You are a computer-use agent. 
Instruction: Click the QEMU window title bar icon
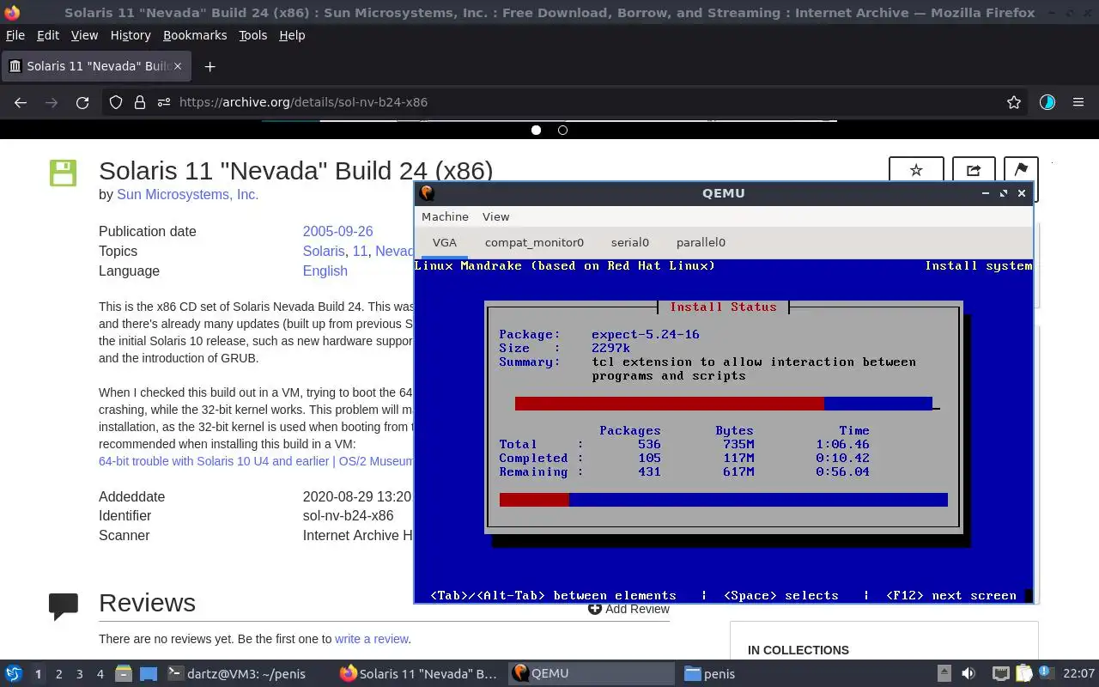[427, 193]
